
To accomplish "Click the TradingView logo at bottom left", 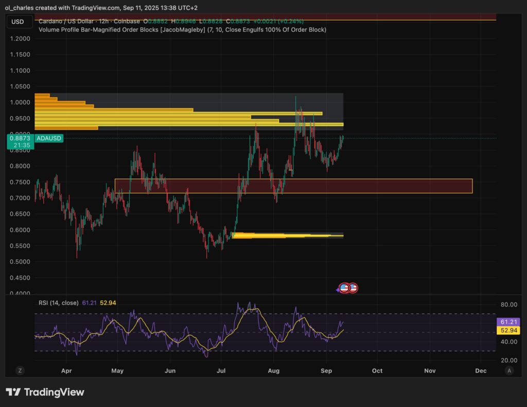I will 45,392.
